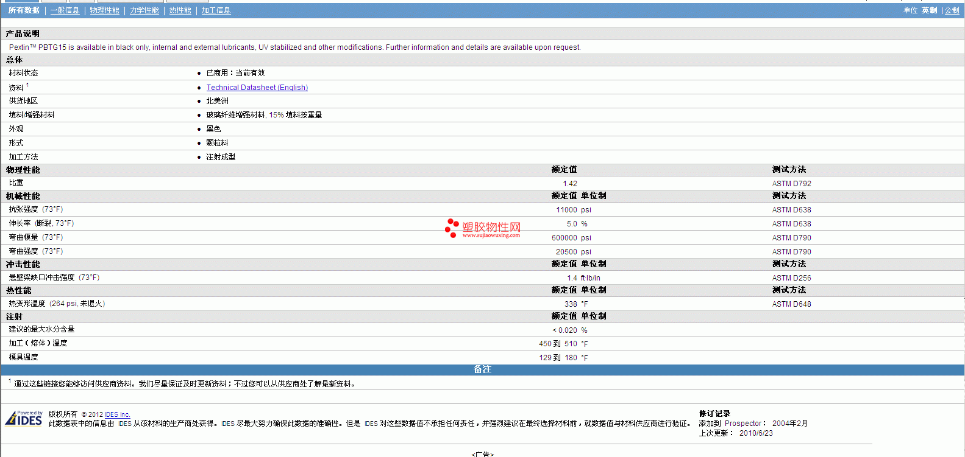Click the 填料/增强材料 label

tap(32, 115)
